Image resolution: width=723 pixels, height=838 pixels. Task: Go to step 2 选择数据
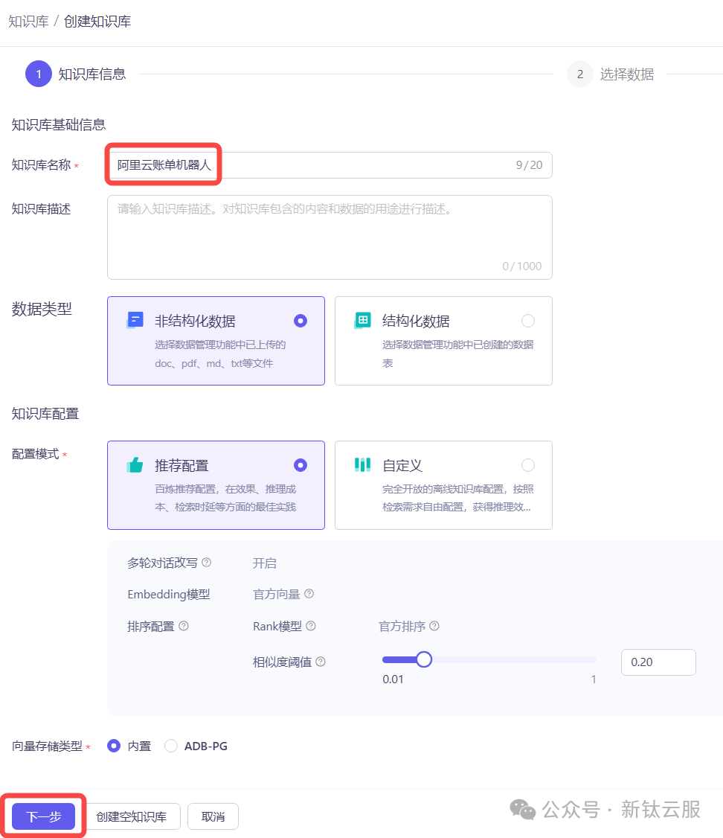point(611,74)
